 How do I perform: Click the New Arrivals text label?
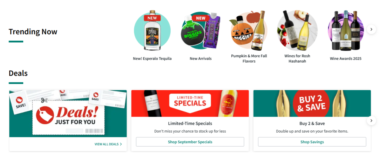[x=201, y=58]
